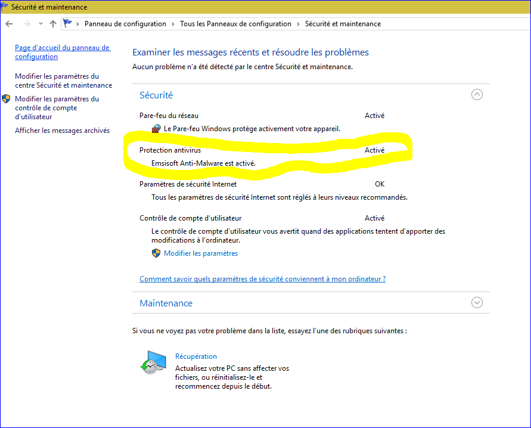
Task: Click Paramètres de sécurité Internet label
Action: [x=188, y=184]
